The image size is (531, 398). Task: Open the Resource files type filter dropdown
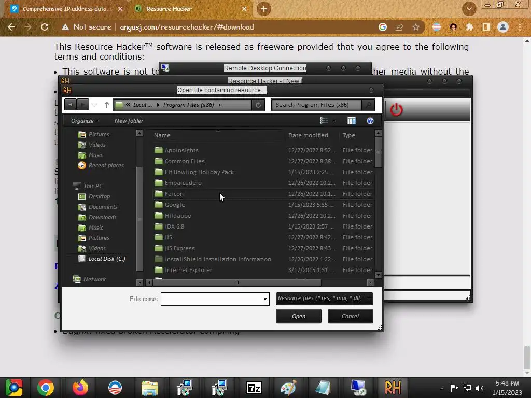325,298
